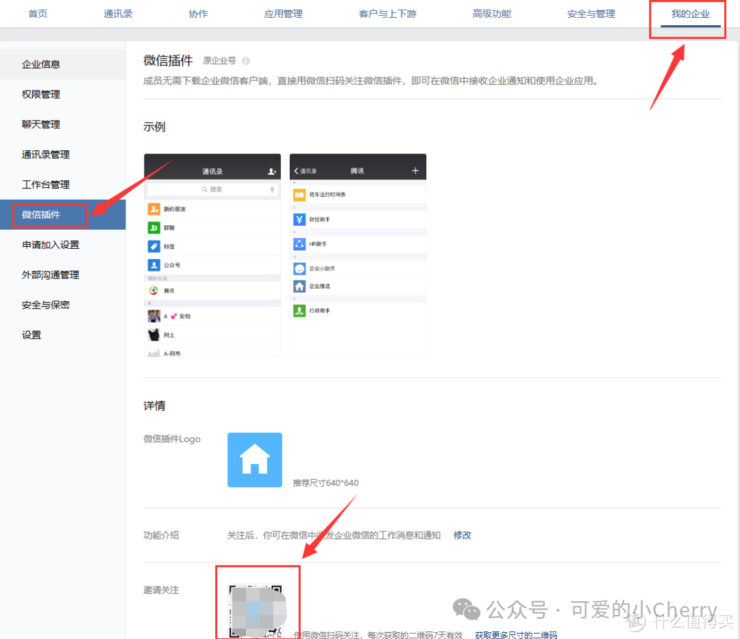Click the 原企业号 label
The image size is (740, 639).
(x=219, y=61)
